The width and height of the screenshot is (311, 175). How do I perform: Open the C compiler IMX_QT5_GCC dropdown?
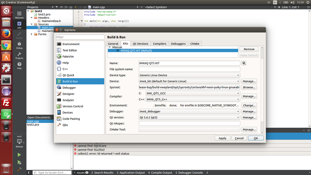(193, 93)
